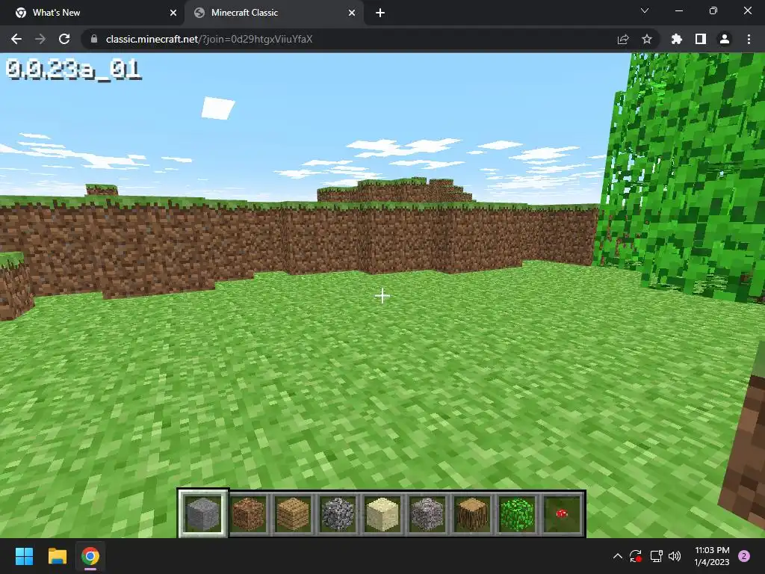The height and width of the screenshot is (574, 765).
Task: Open the volume control in the tray
Action: coord(675,556)
